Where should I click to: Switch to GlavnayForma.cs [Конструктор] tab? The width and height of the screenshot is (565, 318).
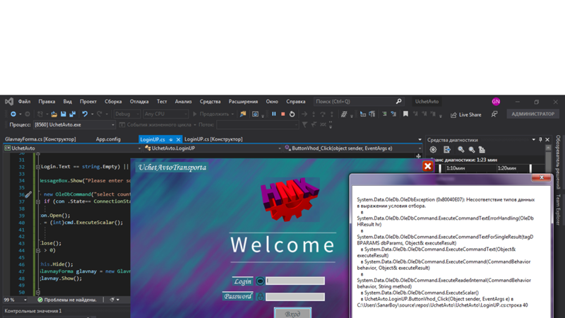40,139
